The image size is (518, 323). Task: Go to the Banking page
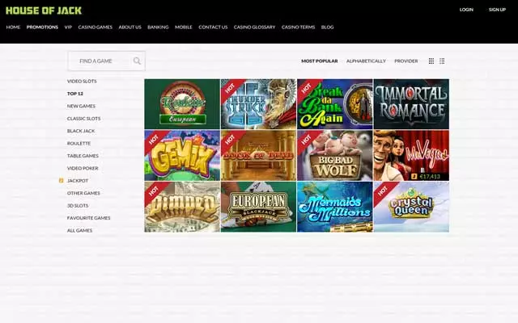[158, 27]
